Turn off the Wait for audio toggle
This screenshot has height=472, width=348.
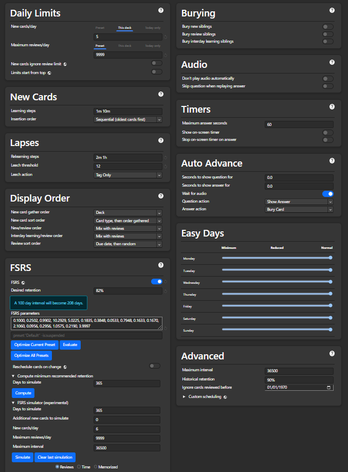tap(327, 194)
